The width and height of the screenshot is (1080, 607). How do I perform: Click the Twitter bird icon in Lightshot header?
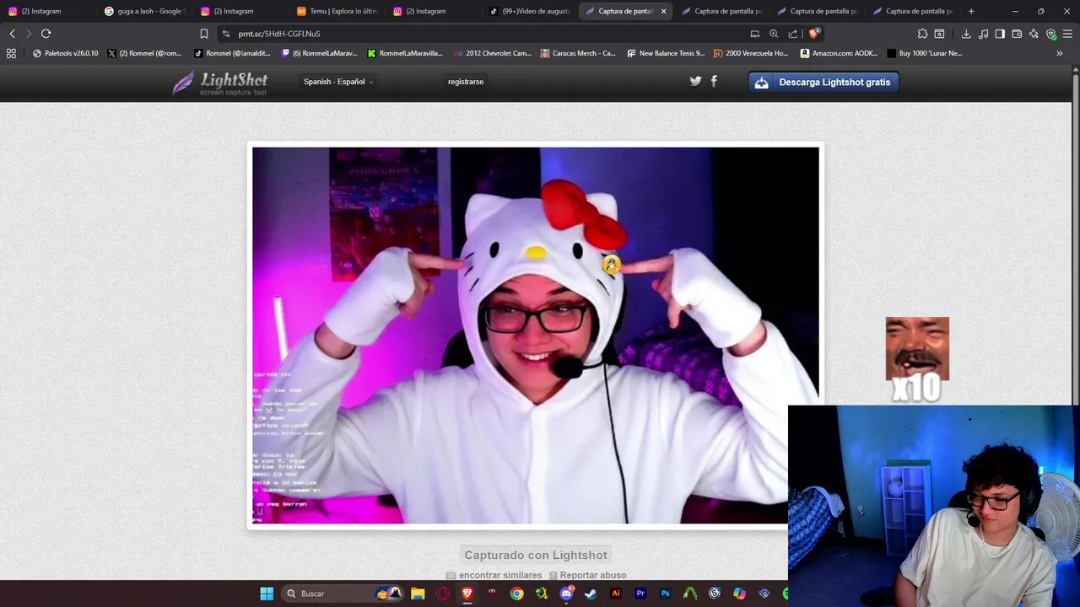point(695,82)
